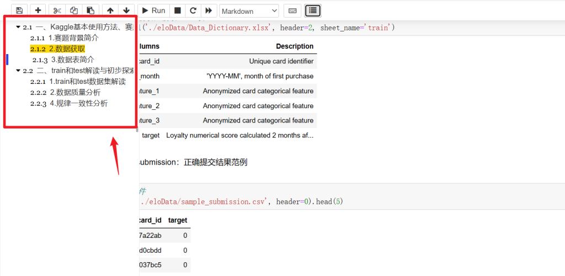Copy selected cells using the copy icon
Viewport: 565px width, 276px height.
point(74,10)
